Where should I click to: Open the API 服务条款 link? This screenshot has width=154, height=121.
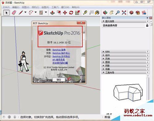pyautogui.click(x=59, y=60)
